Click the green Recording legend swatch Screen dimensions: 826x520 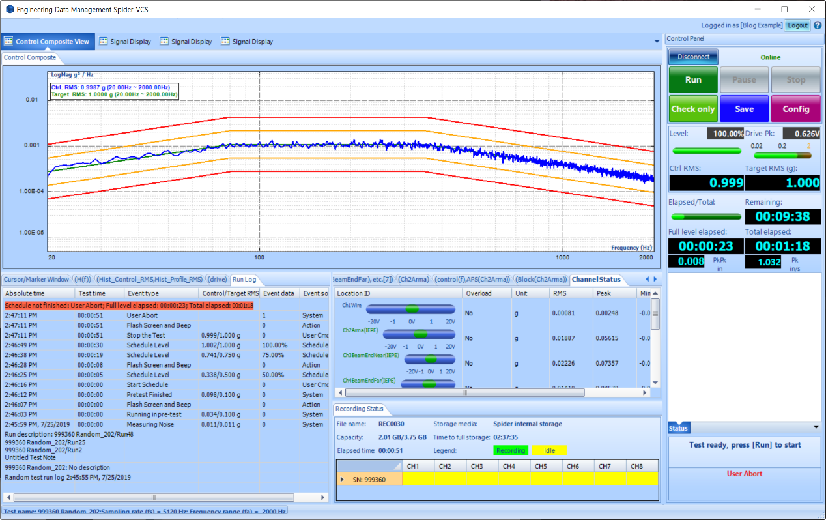(510, 450)
